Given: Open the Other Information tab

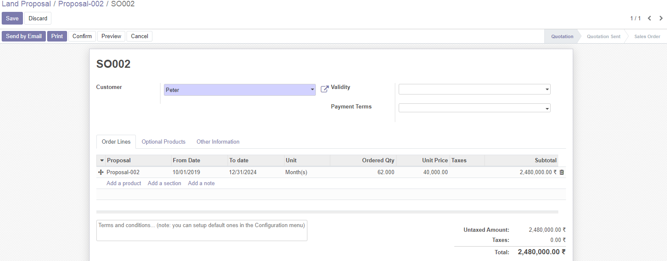Looking at the screenshot, I should coord(218,142).
